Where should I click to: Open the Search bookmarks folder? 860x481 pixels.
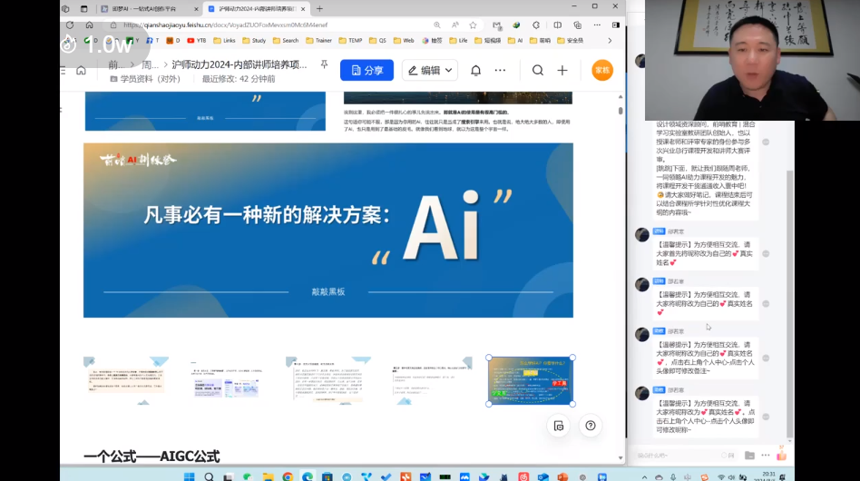click(286, 41)
